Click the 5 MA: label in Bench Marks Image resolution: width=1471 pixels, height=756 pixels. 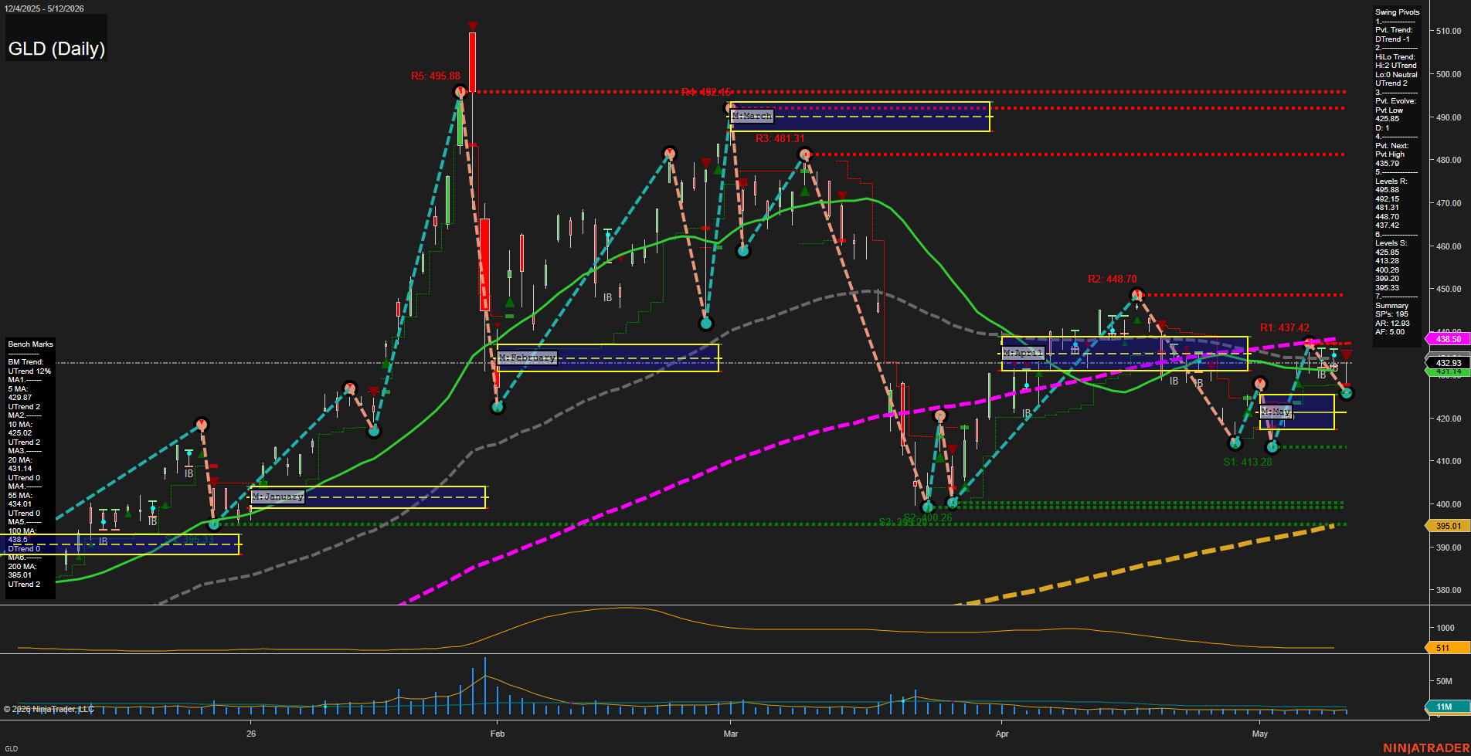[x=18, y=389]
